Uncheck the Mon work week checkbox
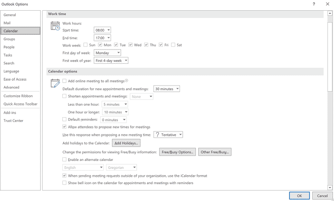The width and height of the screenshot is (334, 201). [100, 45]
